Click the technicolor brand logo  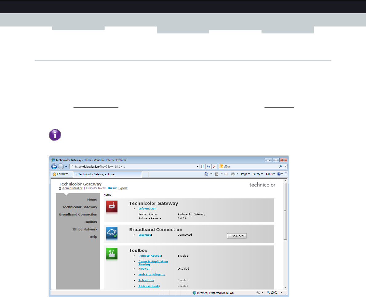262,185
